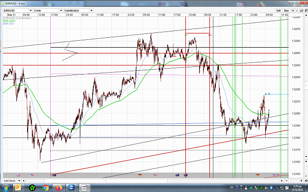Click the UK flag news event marker

(x=18, y=175)
